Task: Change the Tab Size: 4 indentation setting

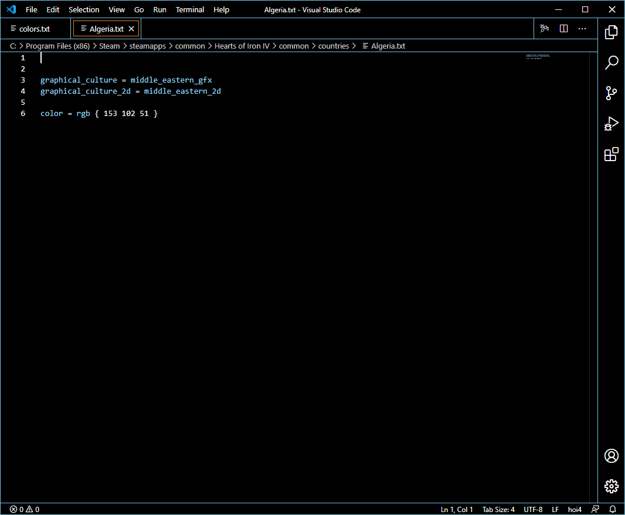Action: pyautogui.click(x=498, y=509)
